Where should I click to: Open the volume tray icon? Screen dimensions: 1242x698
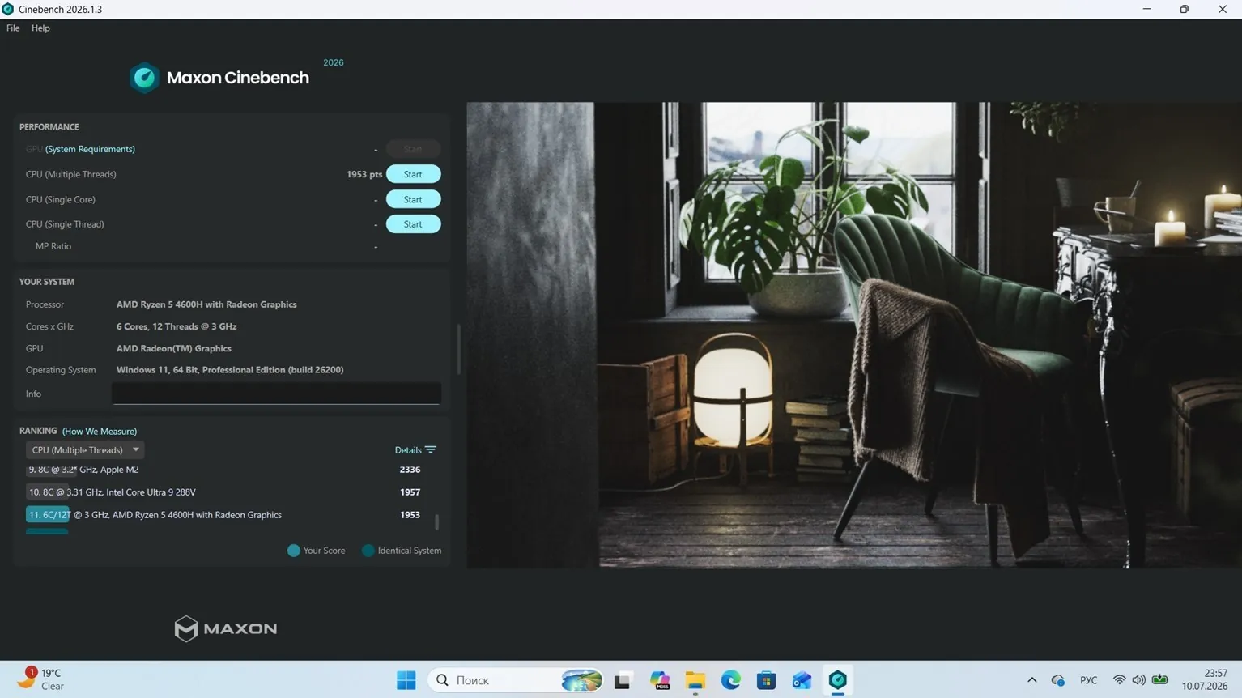[1139, 680]
